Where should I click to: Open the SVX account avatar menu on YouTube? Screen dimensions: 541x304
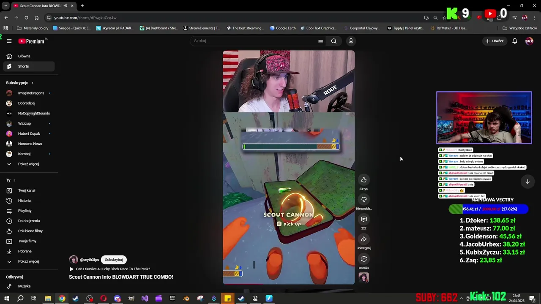(529, 41)
